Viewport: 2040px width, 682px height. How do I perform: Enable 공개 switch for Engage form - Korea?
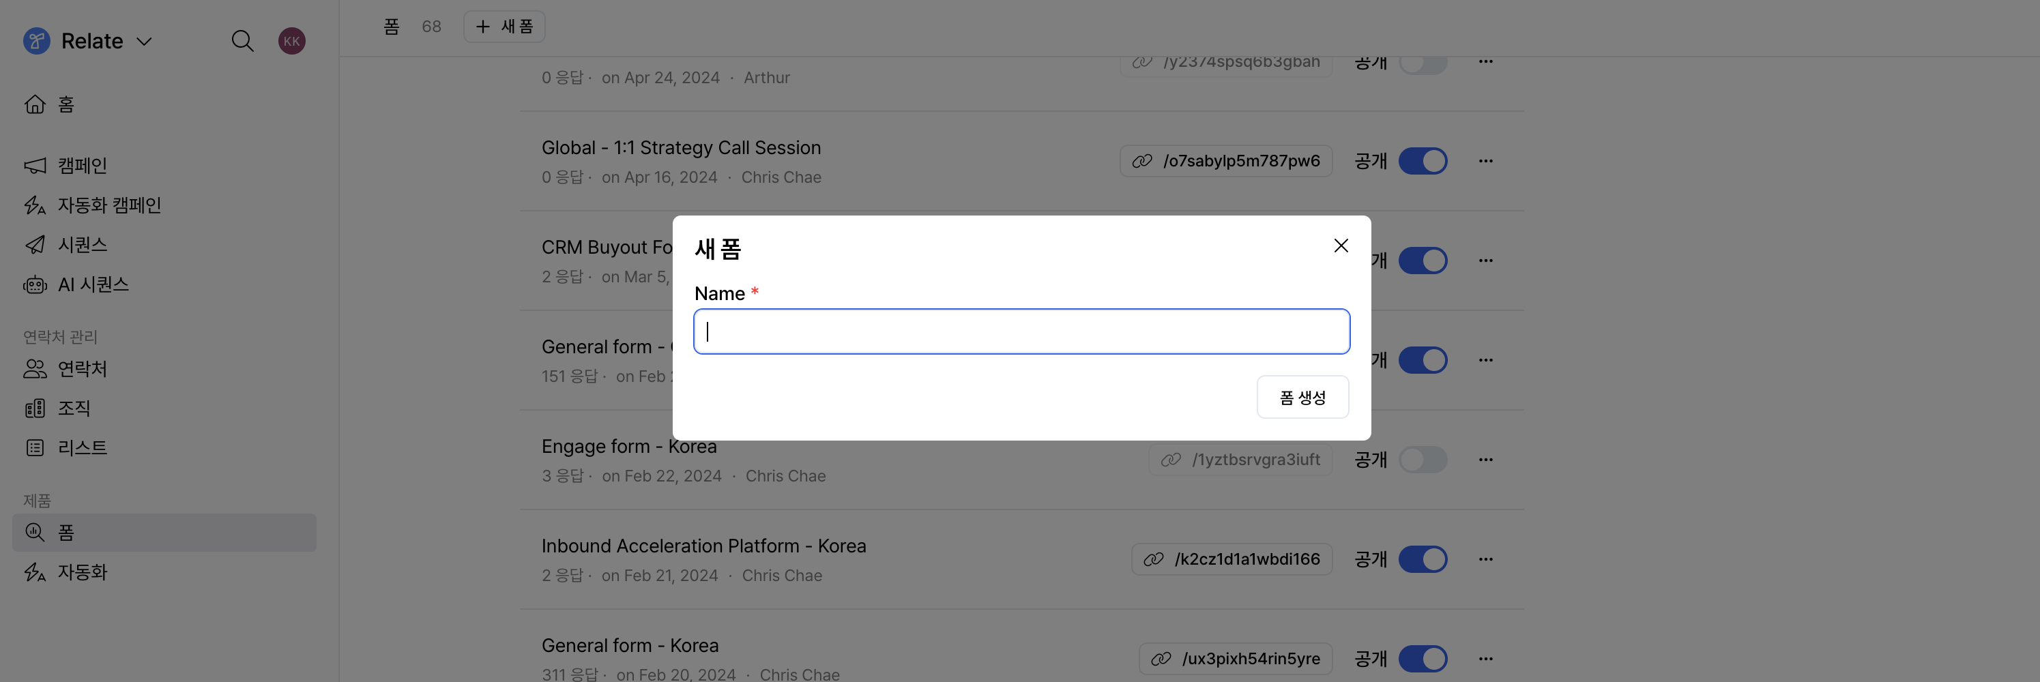pyautogui.click(x=1423, y=460)
